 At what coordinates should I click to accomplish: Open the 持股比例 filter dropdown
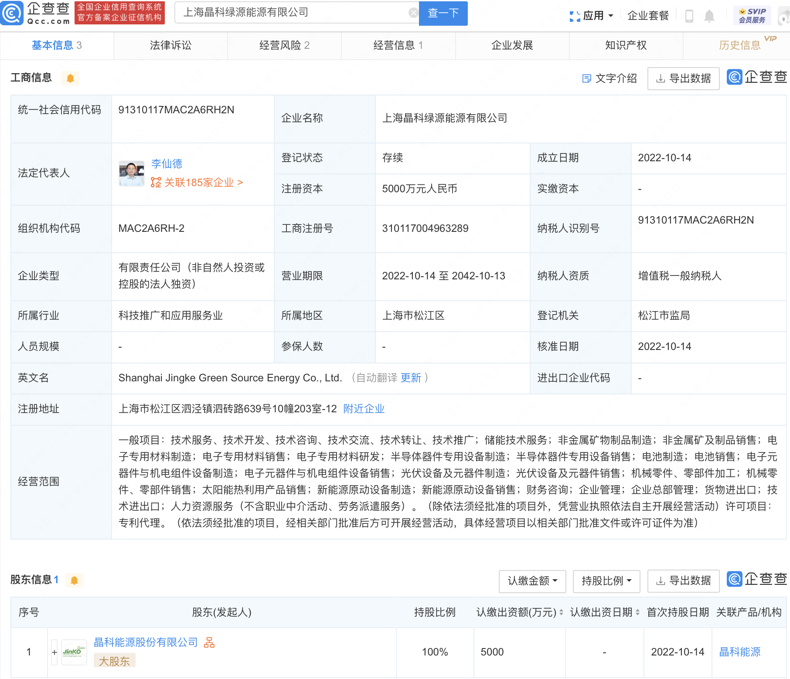pyautogui.click(x=606, y=581)
